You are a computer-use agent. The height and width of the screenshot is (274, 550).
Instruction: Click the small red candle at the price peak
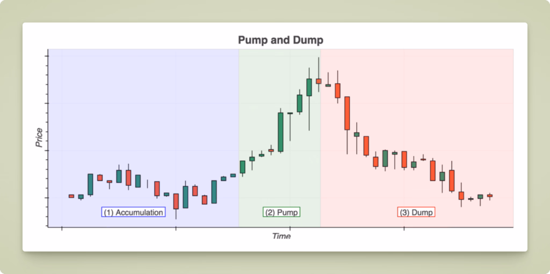pos(319,81)
